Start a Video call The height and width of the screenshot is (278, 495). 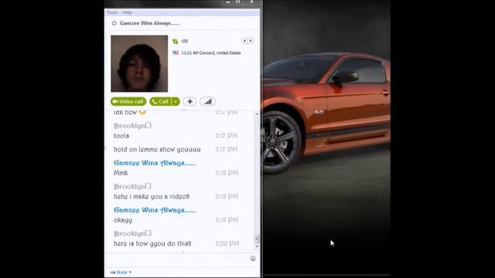pos(128,101)
